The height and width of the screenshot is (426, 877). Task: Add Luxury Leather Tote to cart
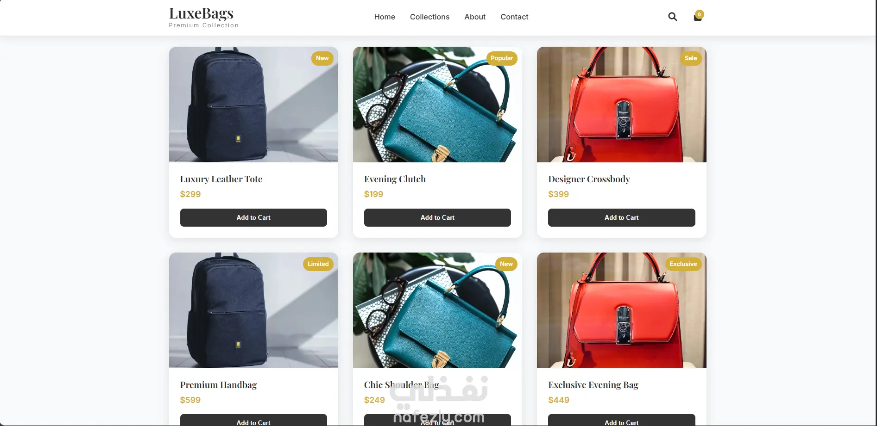pos(253,217)
